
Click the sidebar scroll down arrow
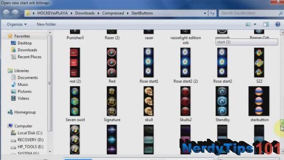click(x=50, y=152)
